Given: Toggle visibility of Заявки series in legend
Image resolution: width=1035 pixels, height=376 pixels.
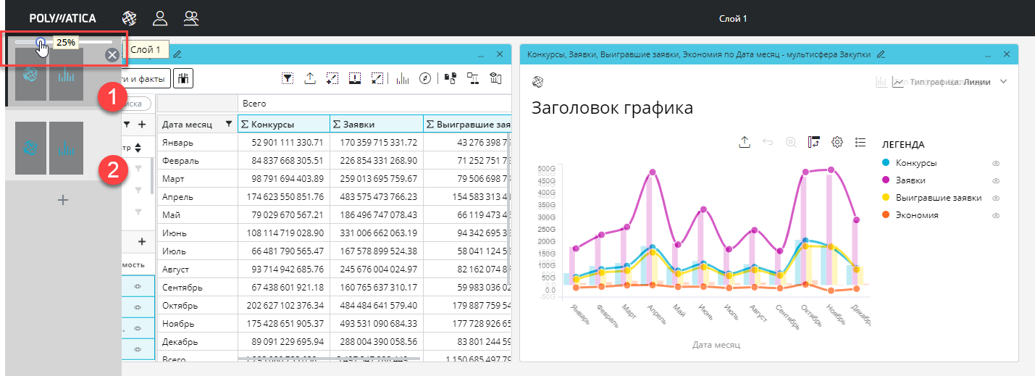Looking at the screenshot, I should point(995,181).
